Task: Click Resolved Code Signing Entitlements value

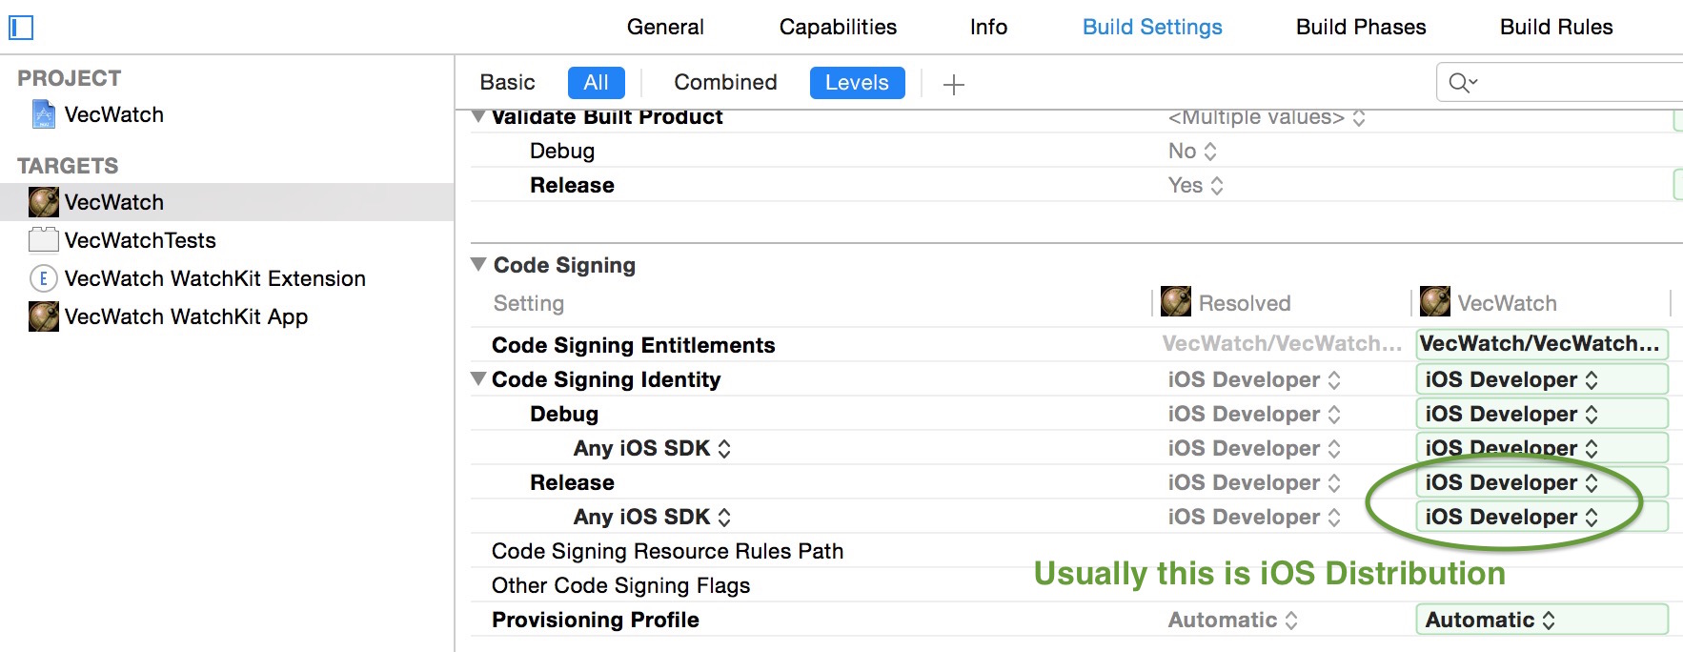Action: [1282, 344]
